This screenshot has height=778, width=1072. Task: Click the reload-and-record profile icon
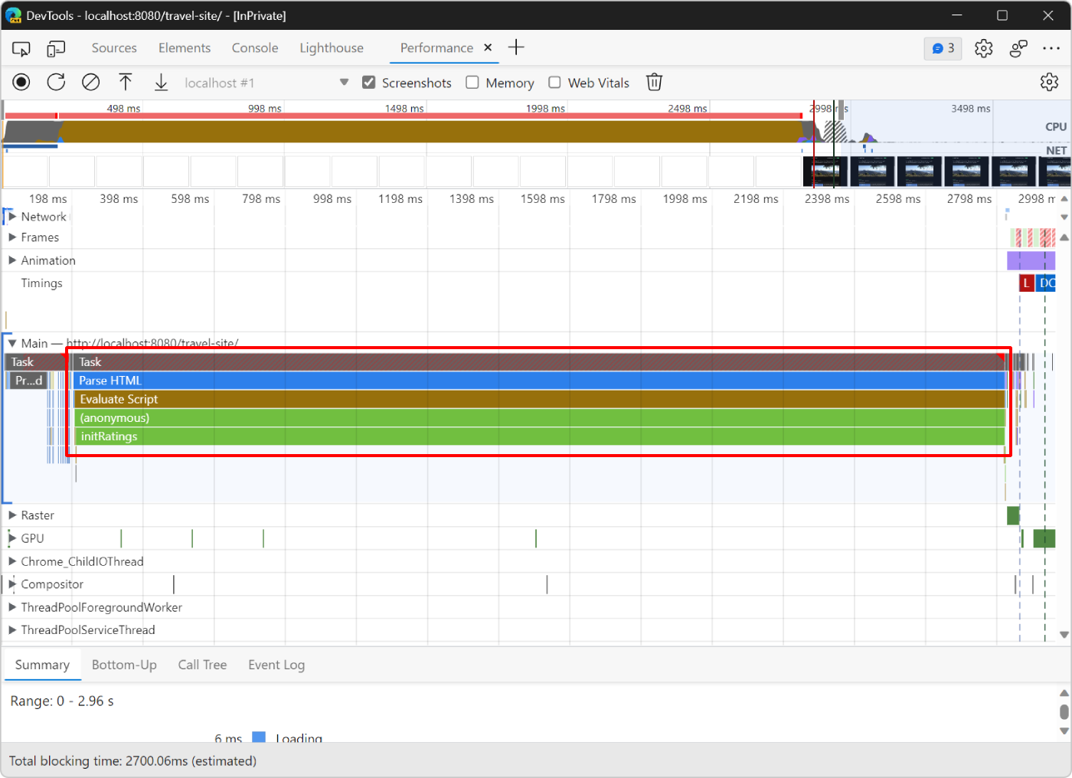tap(55, 82)
